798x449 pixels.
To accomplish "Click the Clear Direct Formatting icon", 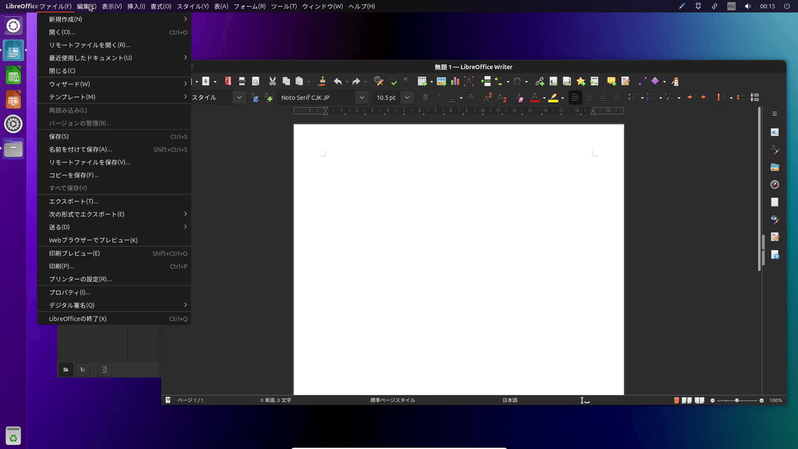I will pos(520,98).
